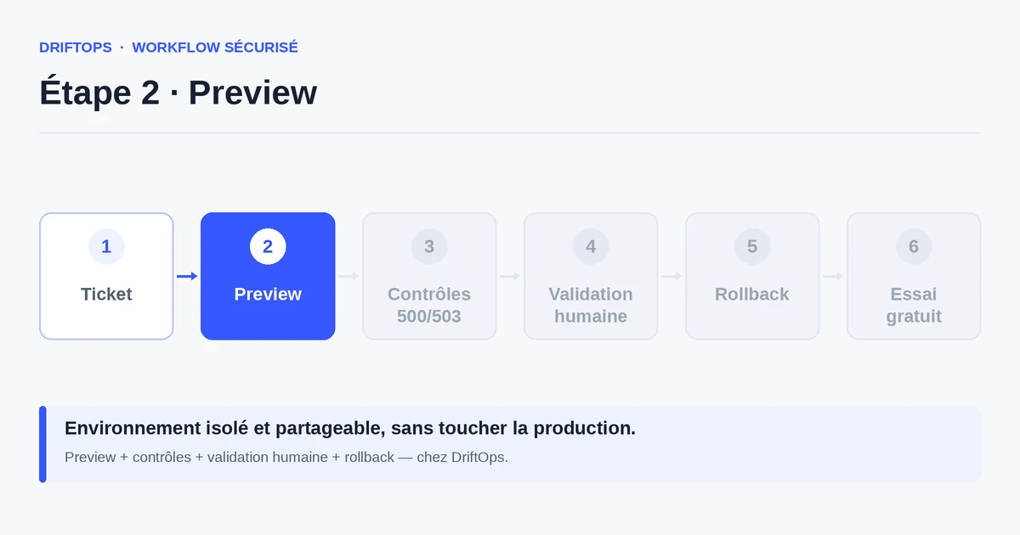Open the Contrôles 500/503 step
Viewport: 1020px width, 535px height.
(x=429, y=276)
